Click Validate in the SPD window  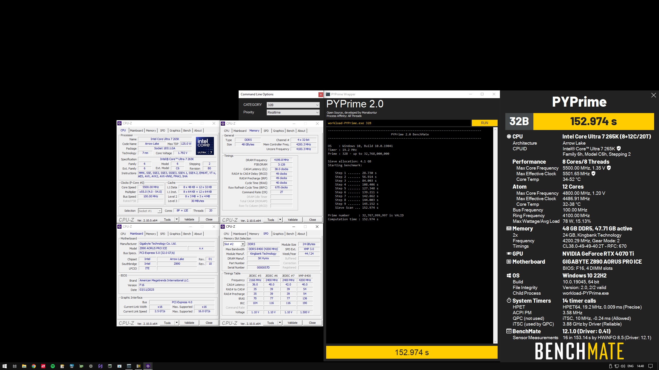(x=292, y=323)
